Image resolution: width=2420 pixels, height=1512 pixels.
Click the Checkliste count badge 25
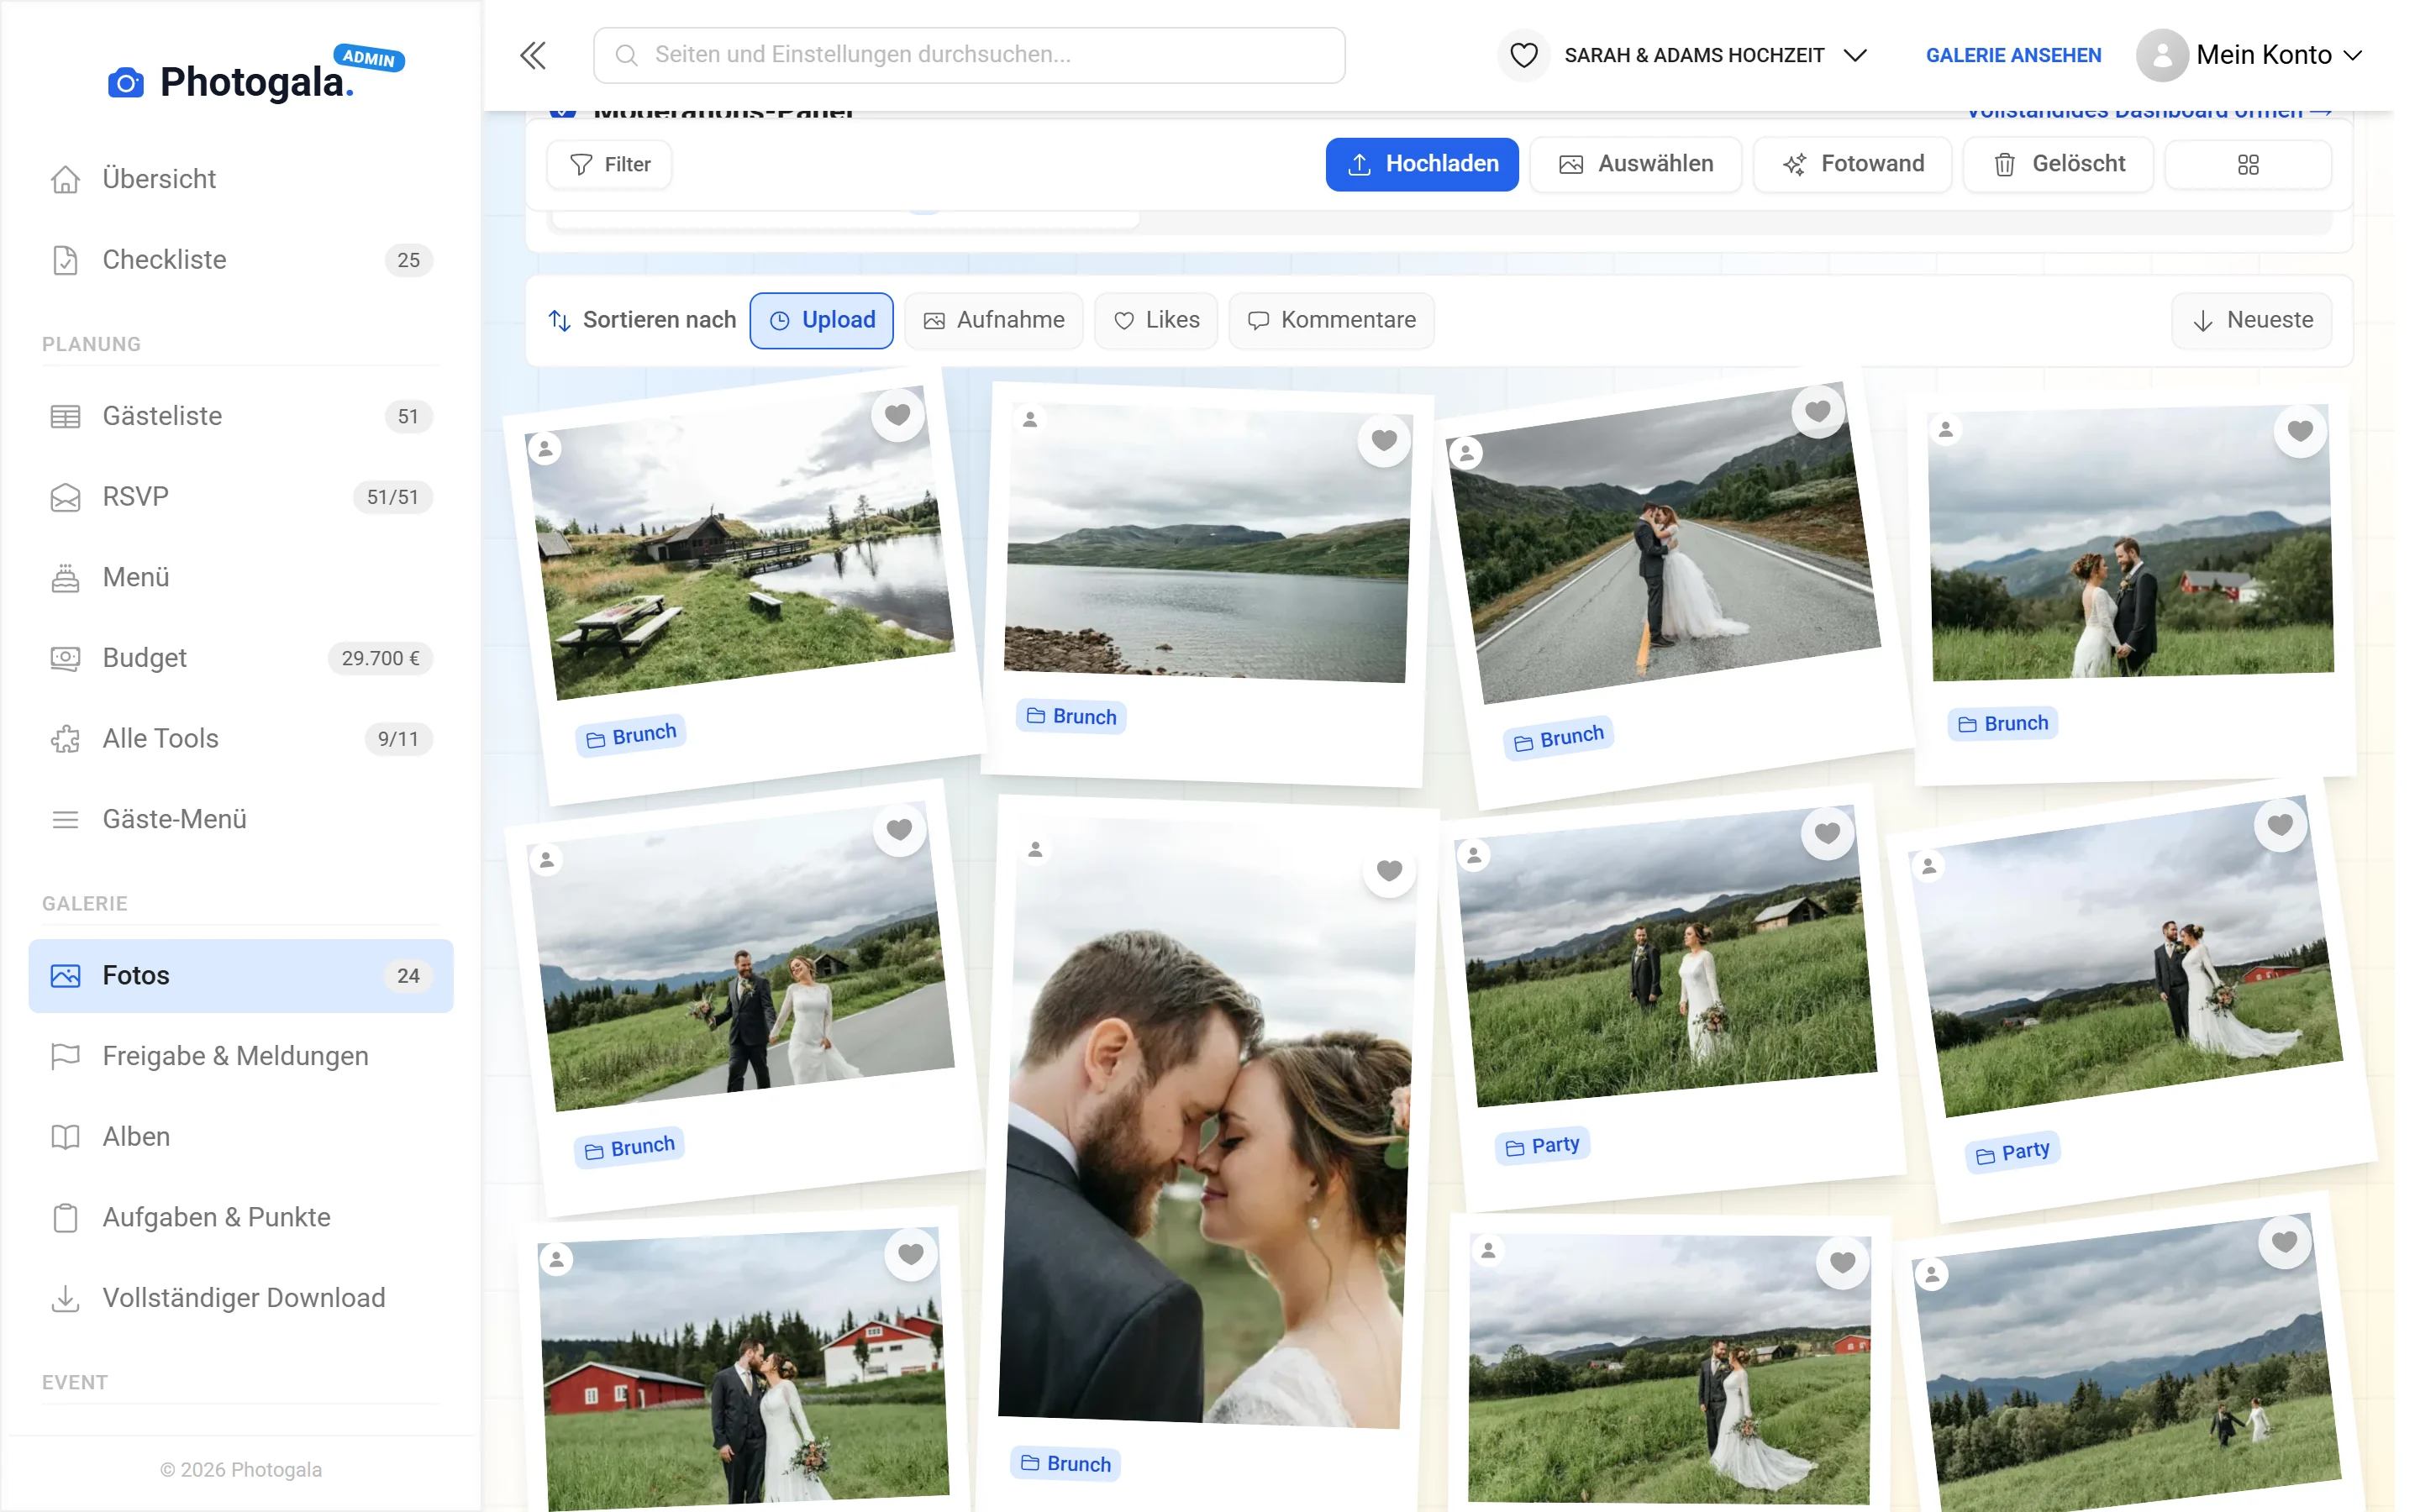[x=408, y=260]
